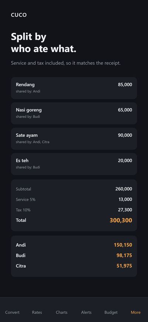The image size is (148, 322).
Task: Open the Convert tab
Action: (12, 312)
